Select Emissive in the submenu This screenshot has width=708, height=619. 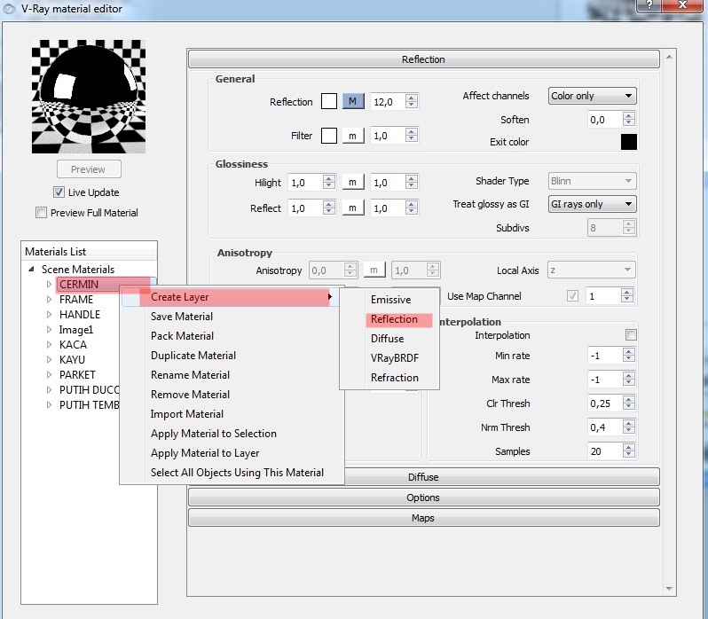point(389,300)
